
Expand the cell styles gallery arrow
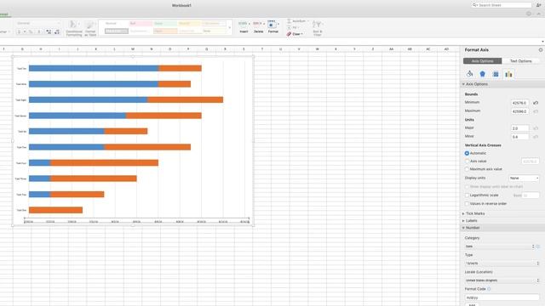pos(229,27)
